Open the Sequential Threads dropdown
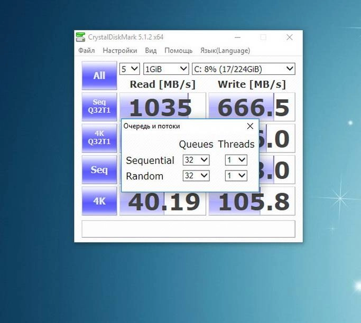 236,160
